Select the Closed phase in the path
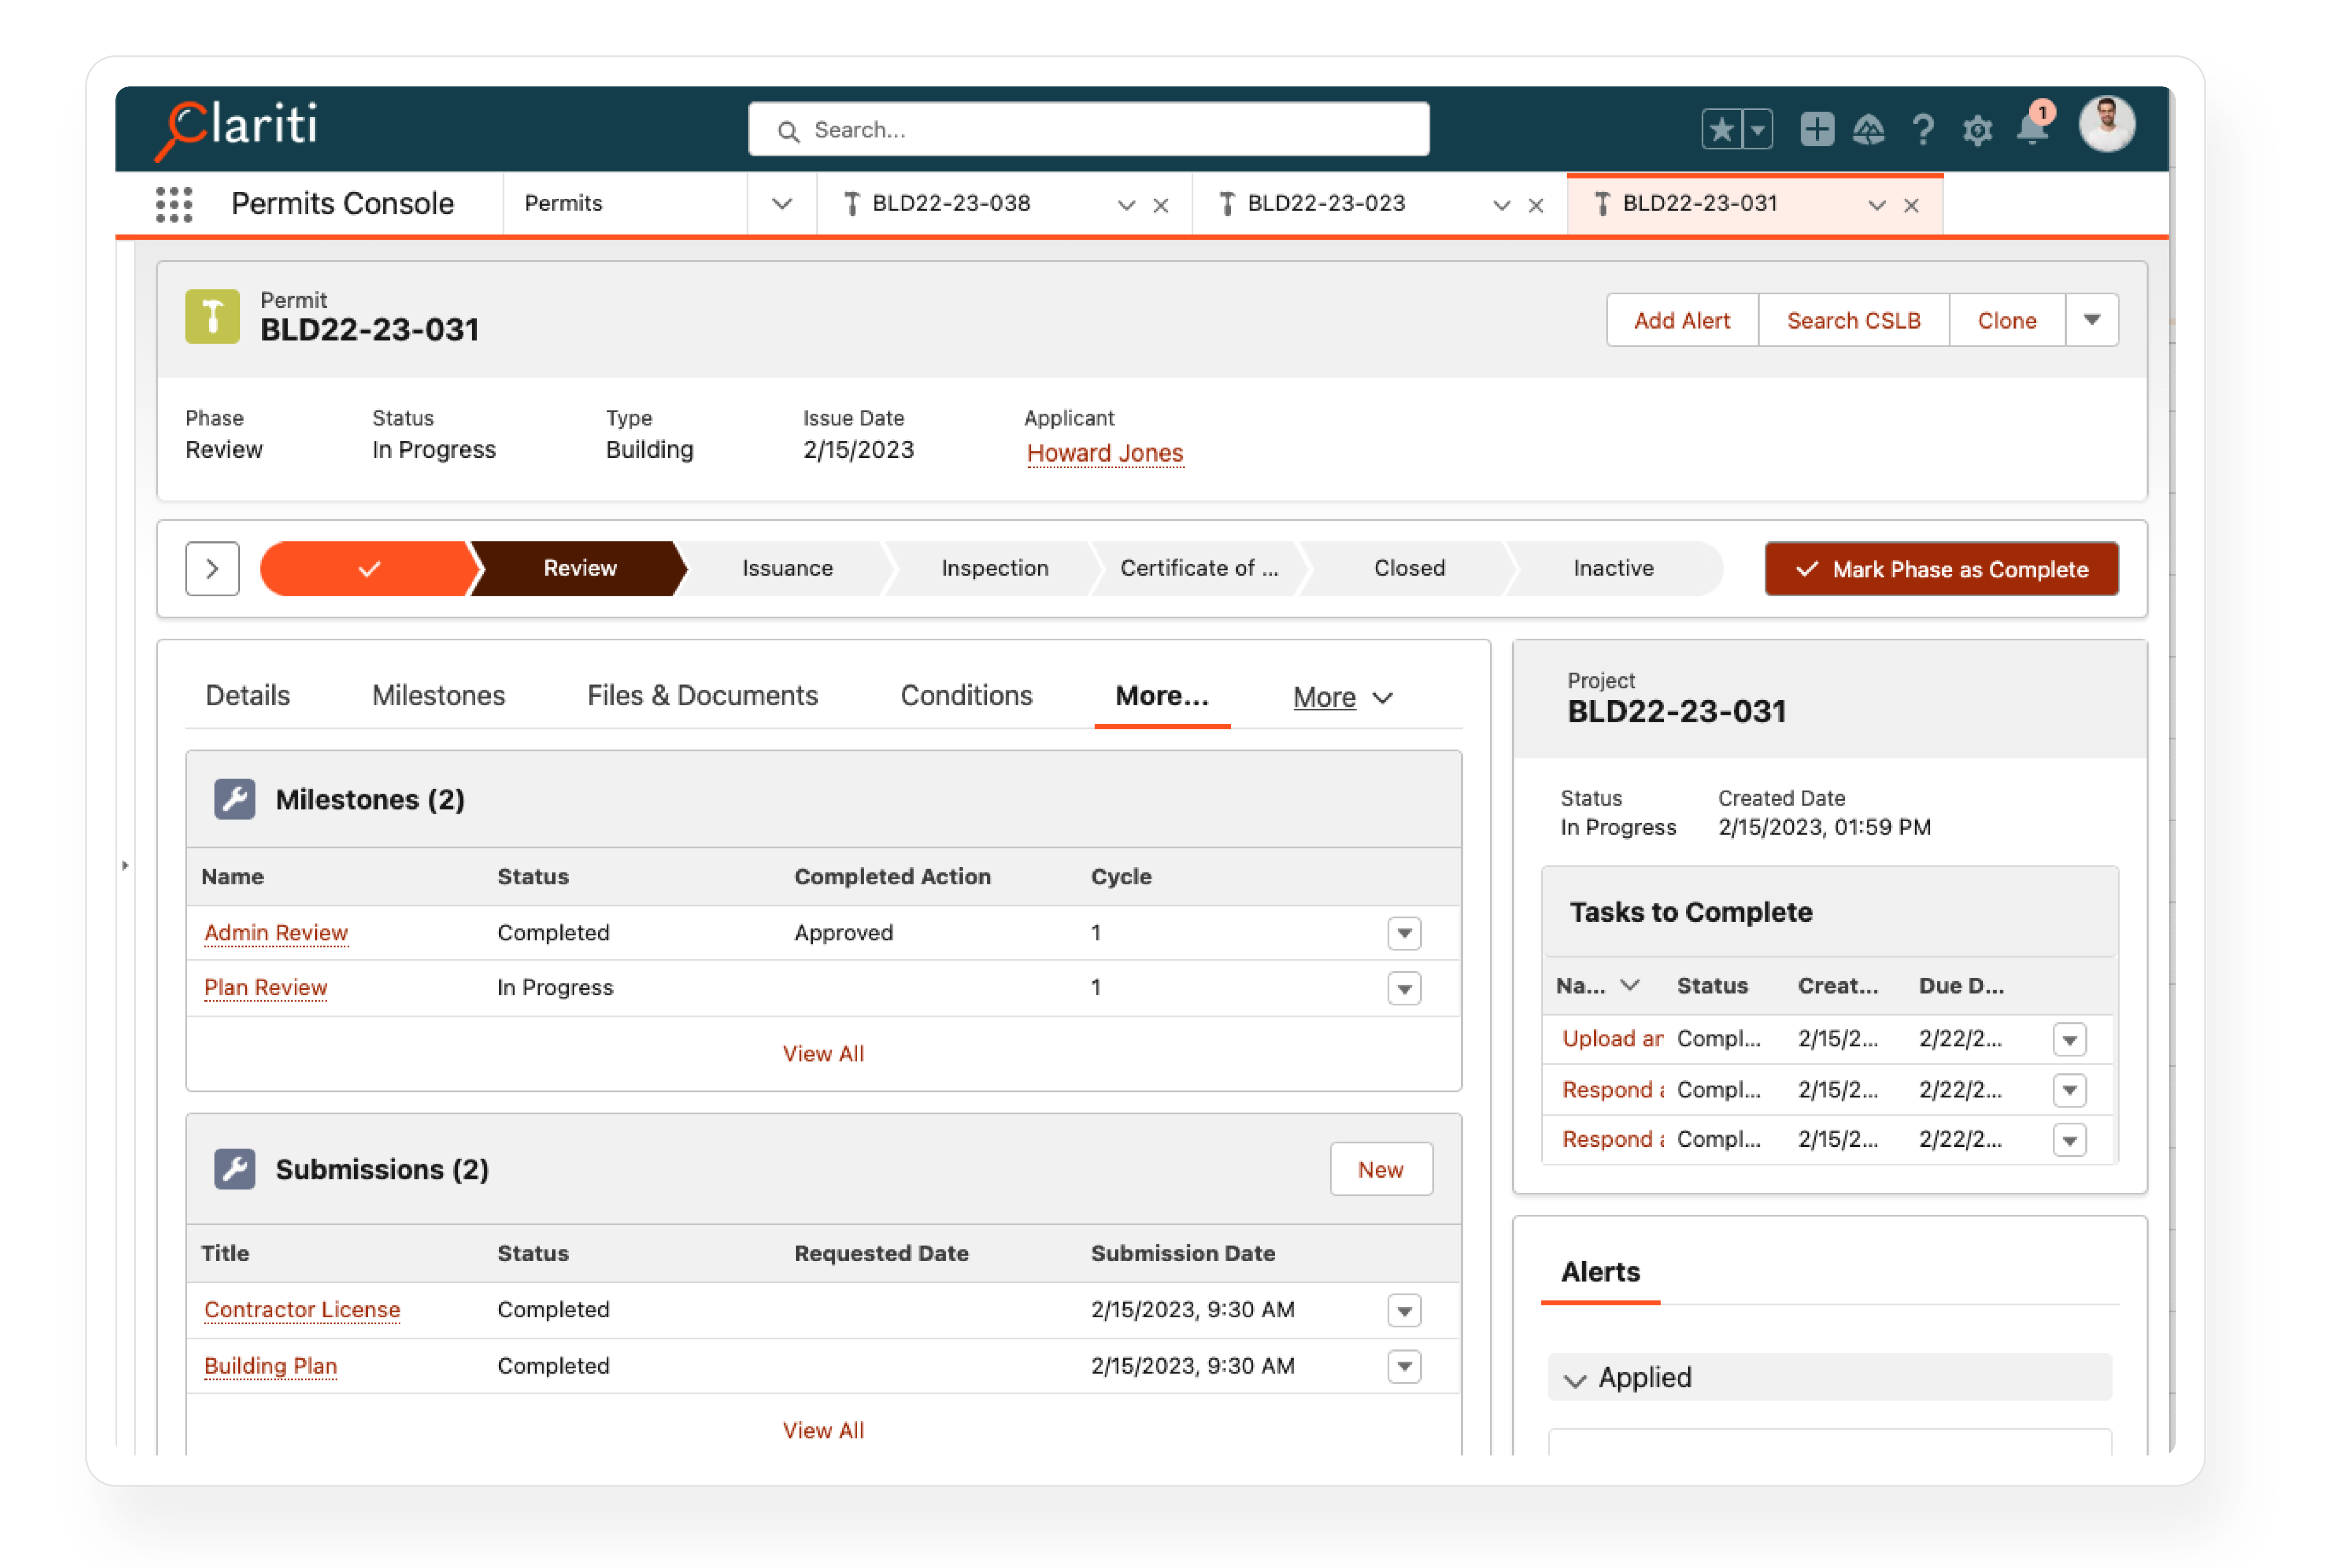Viewport: 2346px width, 1568px height. 1409,568
